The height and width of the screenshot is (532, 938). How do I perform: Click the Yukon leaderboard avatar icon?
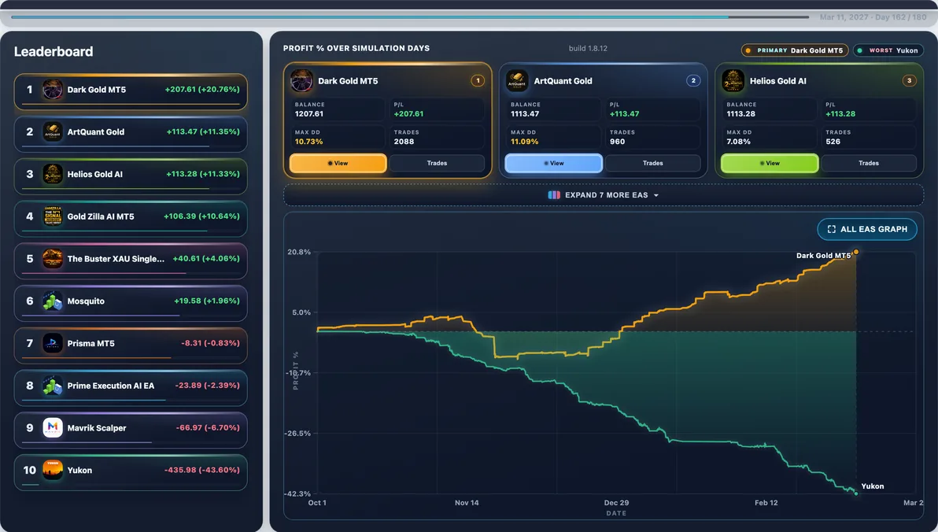tap(53, 471)
